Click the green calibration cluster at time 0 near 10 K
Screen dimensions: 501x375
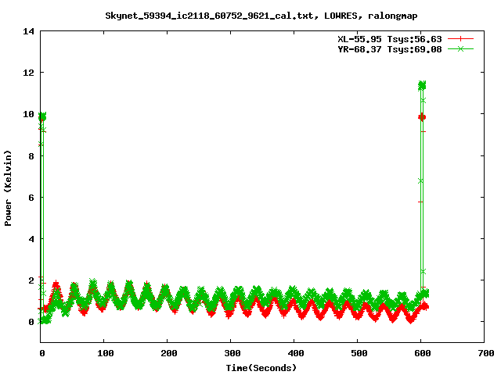pos(42,116)
